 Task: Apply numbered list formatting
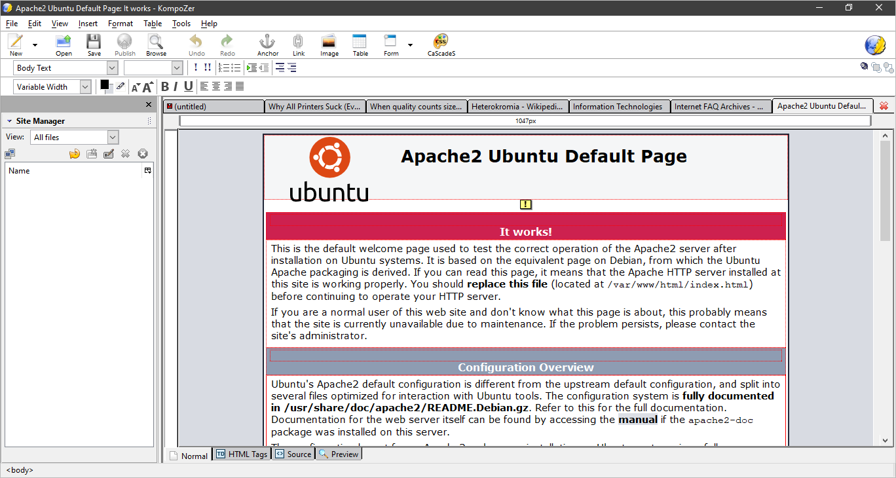tap(225, 67)
